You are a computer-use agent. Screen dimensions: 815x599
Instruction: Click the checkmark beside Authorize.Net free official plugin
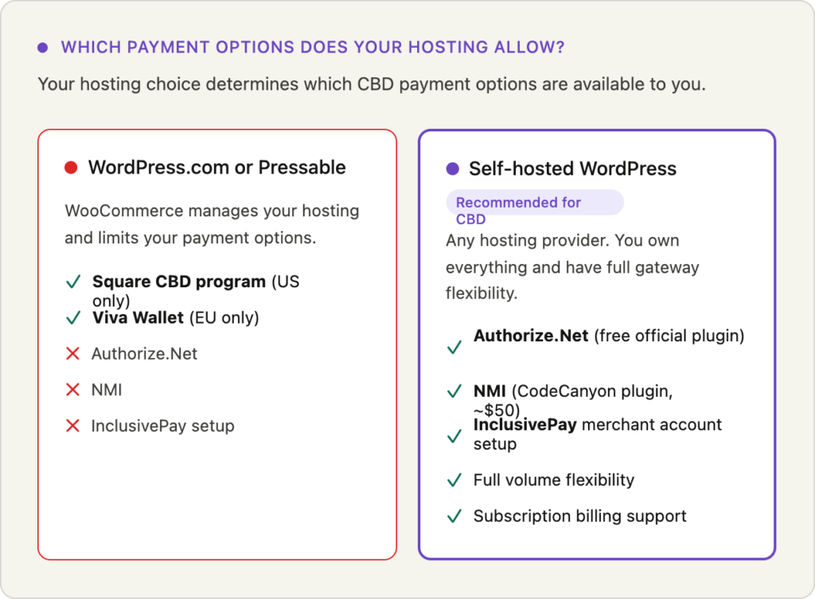[454, 348]
